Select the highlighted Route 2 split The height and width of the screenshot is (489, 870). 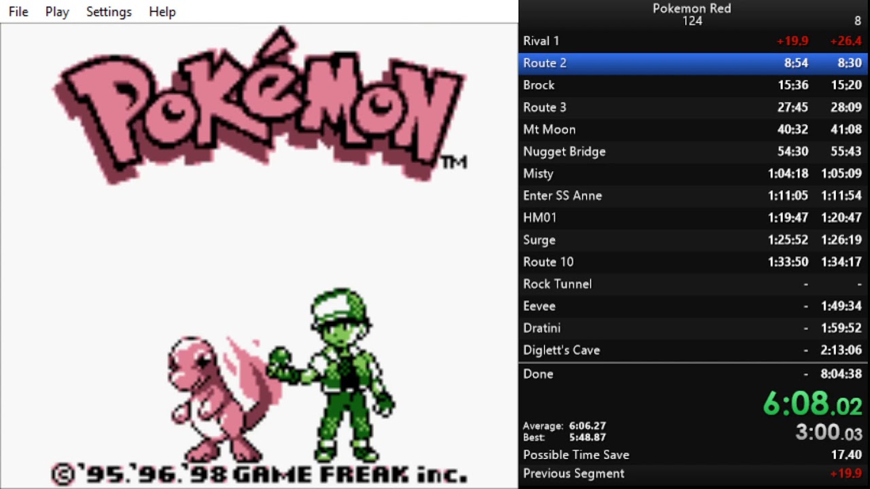(694, 63)
